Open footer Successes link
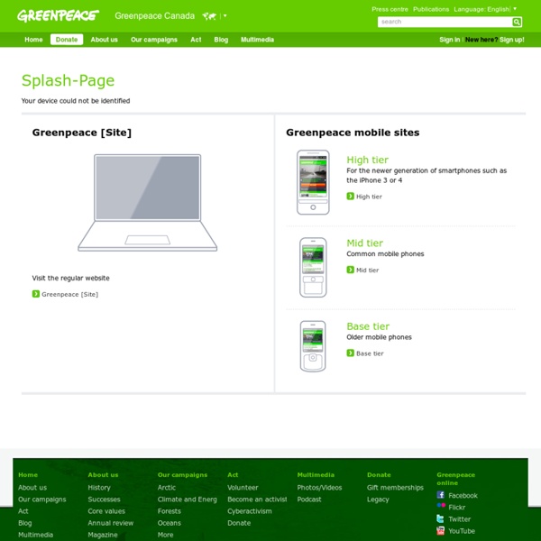Image resolution: width=541 pixels, height=541 pixels. tap(104, 500)
